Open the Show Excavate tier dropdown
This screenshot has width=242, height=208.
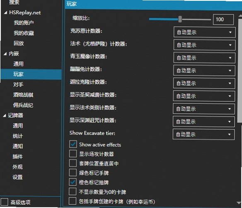[x=203, y=134]
